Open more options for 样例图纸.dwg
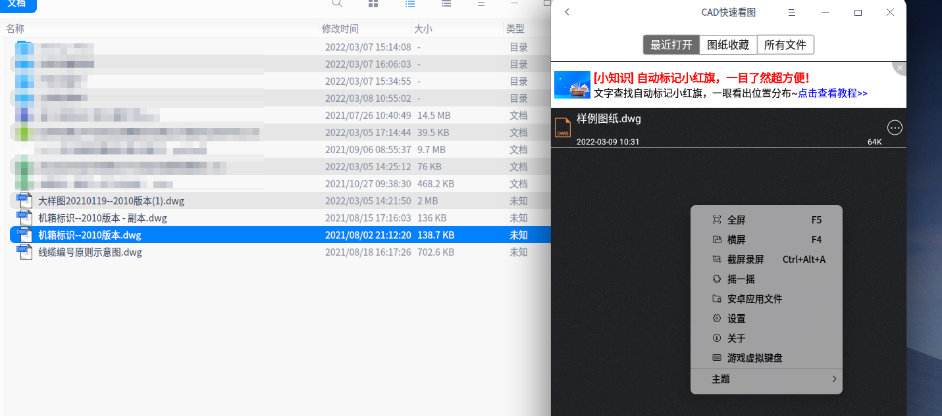The height and width of the screenshot is (416, 942). (x=895, y=127)
